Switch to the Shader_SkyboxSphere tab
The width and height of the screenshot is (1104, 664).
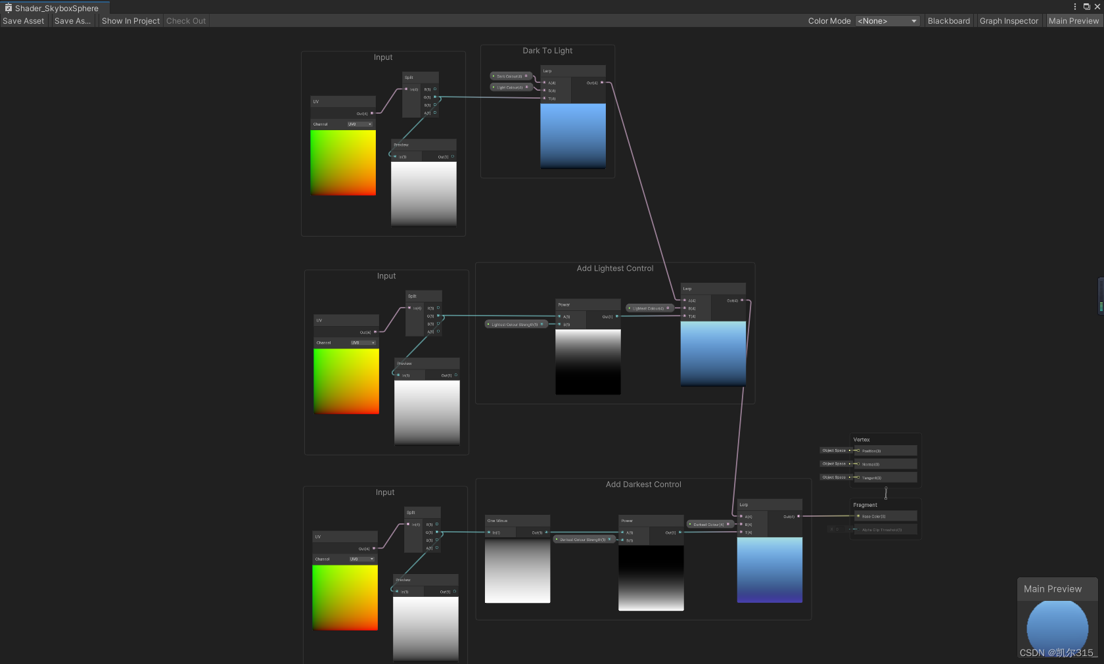[x=58, y=8]
